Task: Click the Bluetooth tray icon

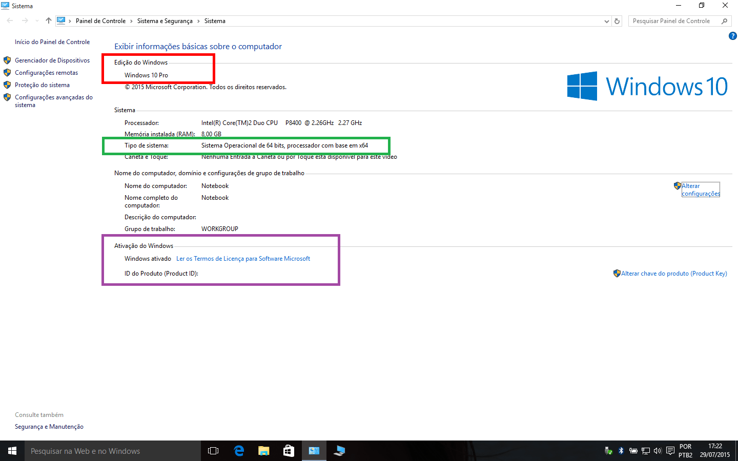Action: pos(621,451)
